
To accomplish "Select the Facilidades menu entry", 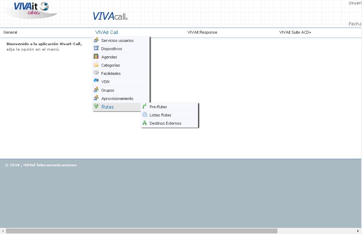I will [x=121, y=73].
